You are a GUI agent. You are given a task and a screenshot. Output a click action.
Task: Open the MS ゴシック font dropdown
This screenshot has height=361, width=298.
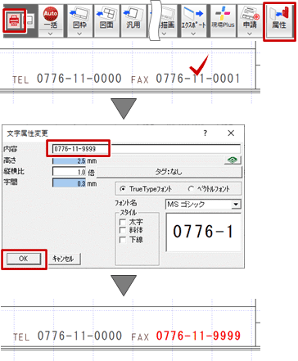click(x=236, y=204)
